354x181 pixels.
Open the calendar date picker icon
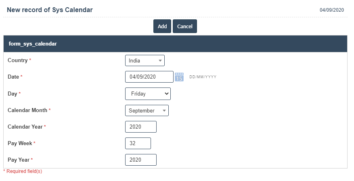click(179, 77)
